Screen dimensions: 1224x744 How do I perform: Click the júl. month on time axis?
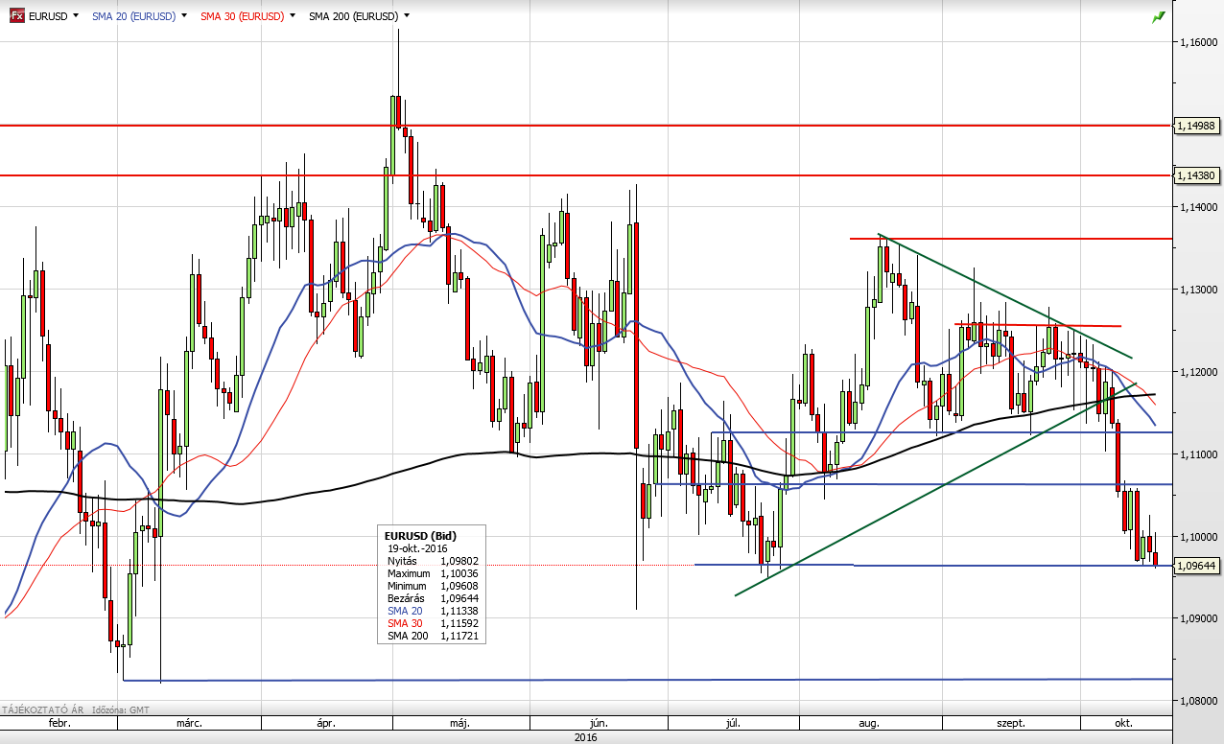click(x=735, y=723)
